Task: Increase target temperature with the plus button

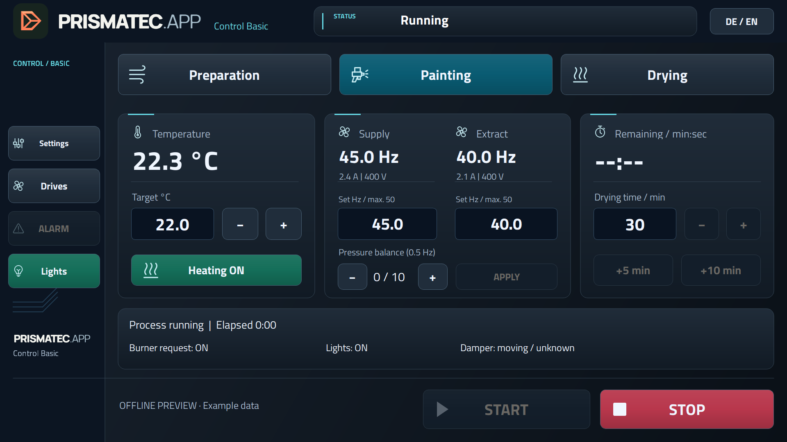Action: (284, 224)
